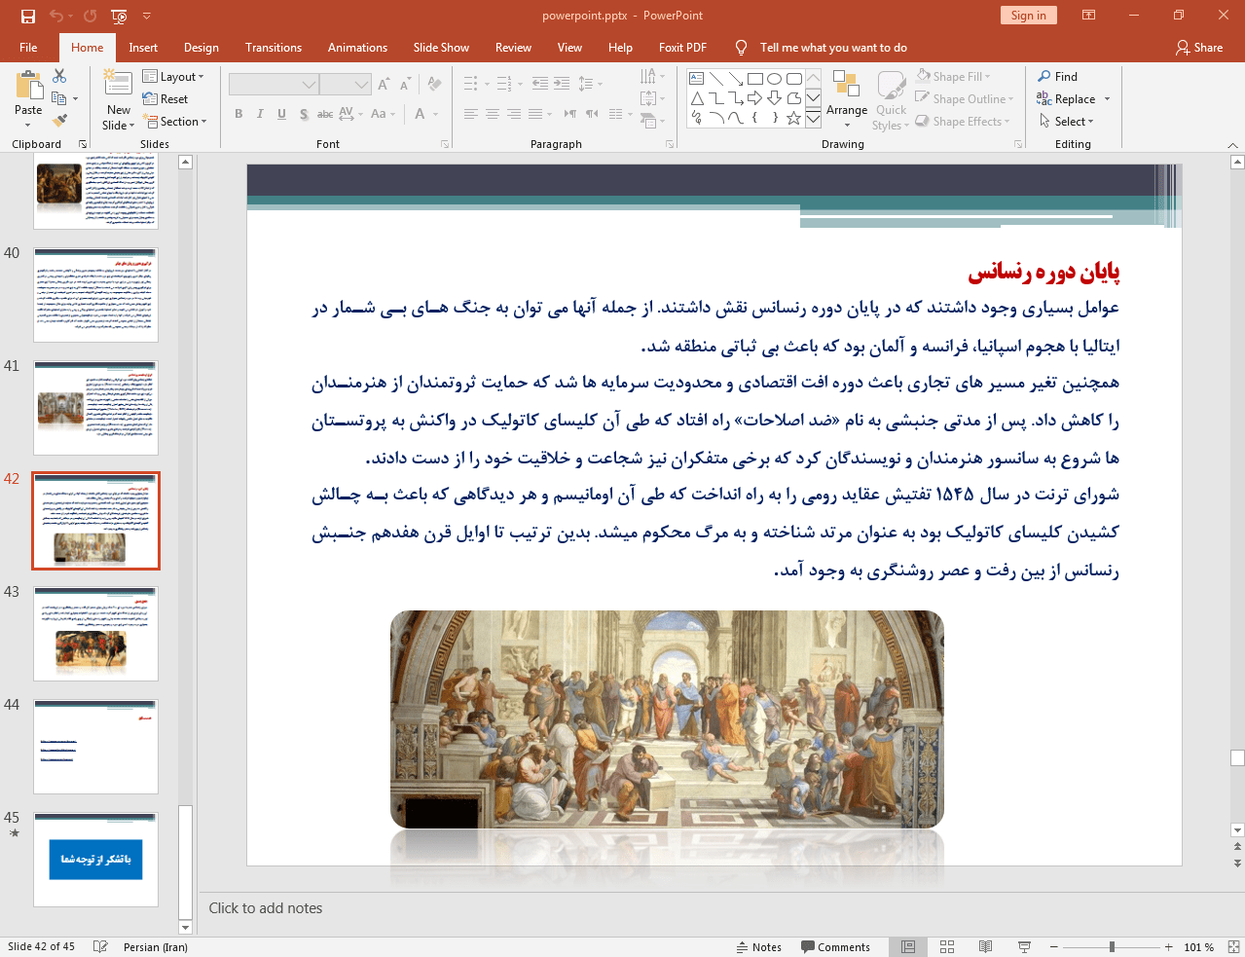Open Comments pane in status bar
The image size is (1245, 957).
click(835, 946)
